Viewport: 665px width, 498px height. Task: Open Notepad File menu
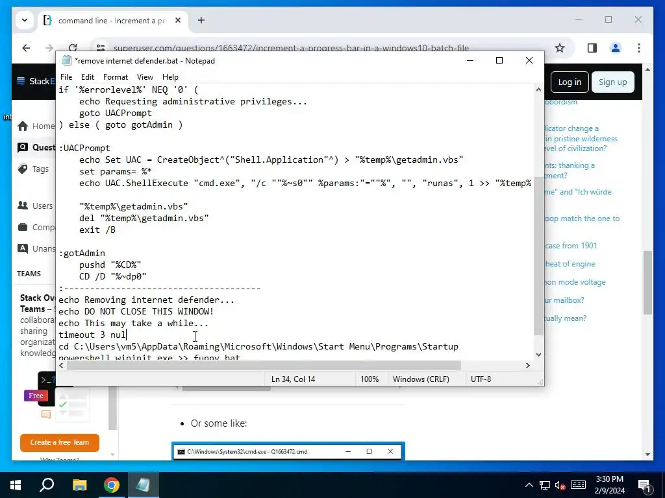(x=66, y=77)
